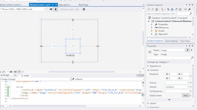Collapse the Grid element in XAML editor
Screen dimensions: 197x110
[10, 87]
